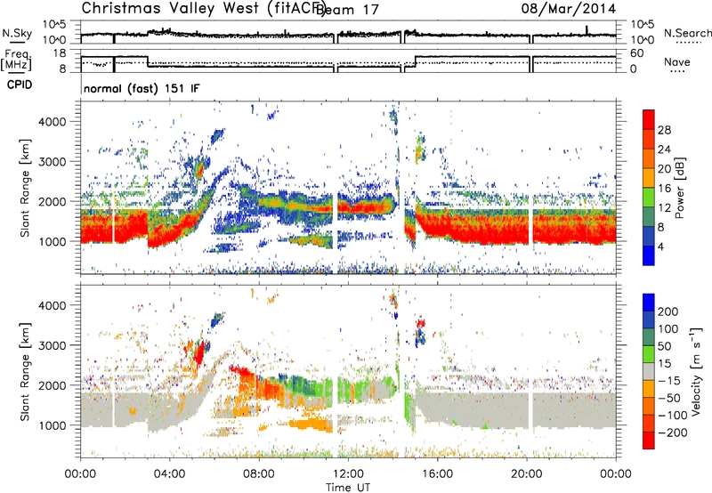Pick the red bottom segment of velocity colorbar
Viewport: 712px width, 493px height.
click(x=649, y=440)
